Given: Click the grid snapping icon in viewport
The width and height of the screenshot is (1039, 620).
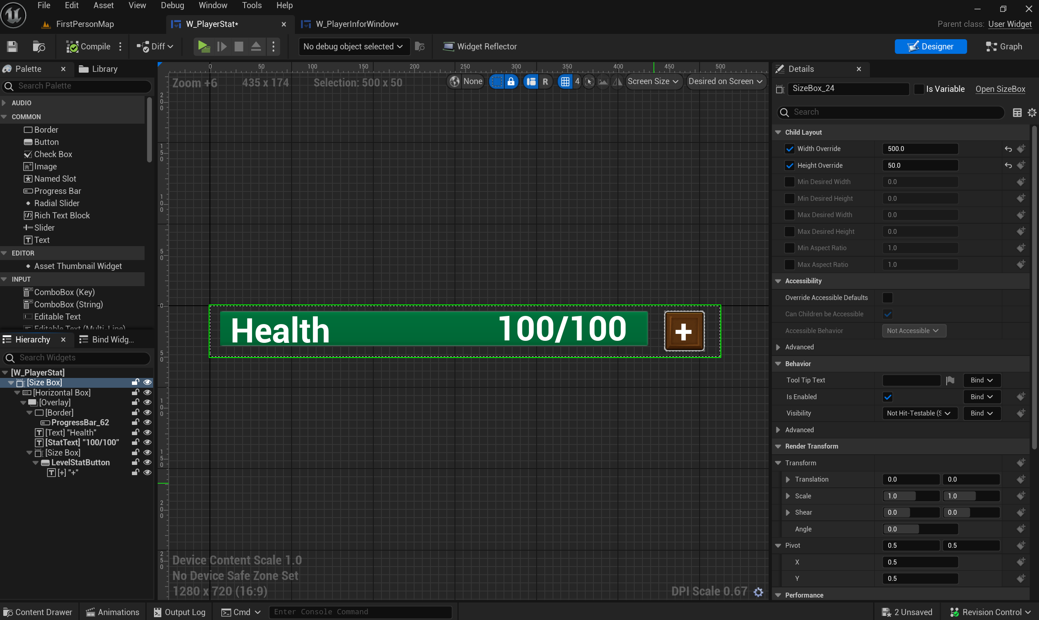Looking at the screenshot, I should tap(565, 82).
